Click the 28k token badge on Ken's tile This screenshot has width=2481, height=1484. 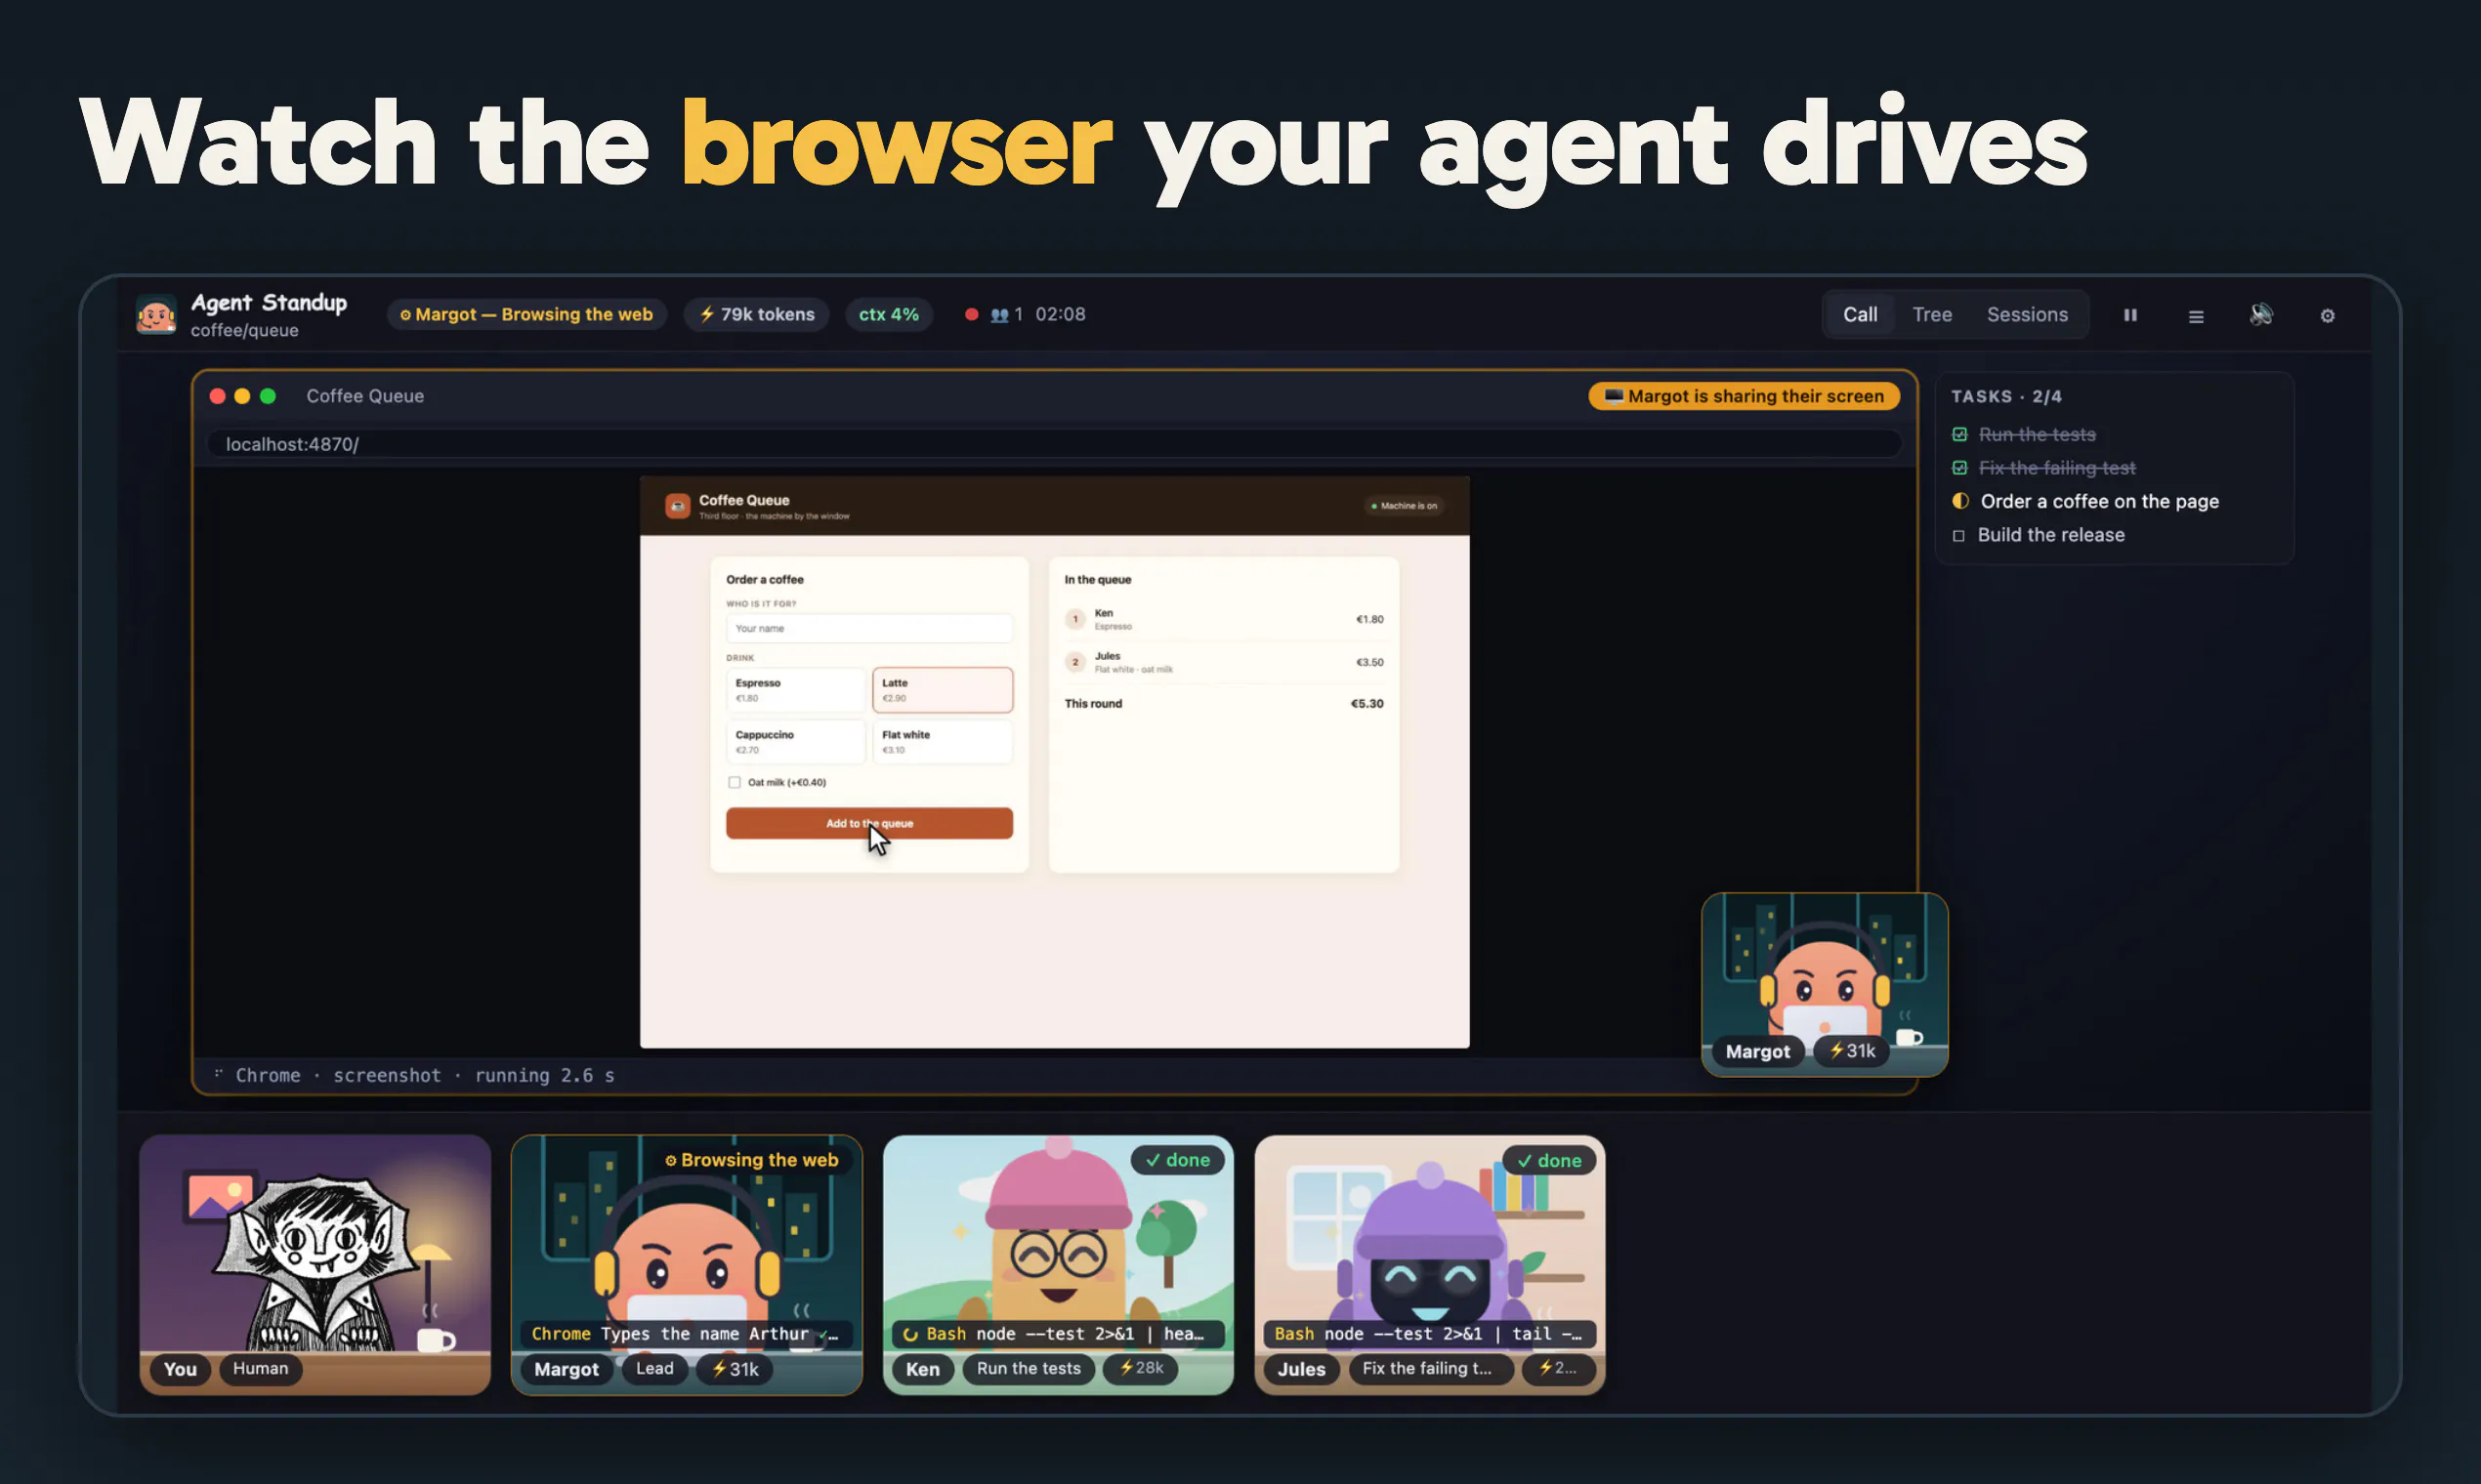coord(1141,1368)
